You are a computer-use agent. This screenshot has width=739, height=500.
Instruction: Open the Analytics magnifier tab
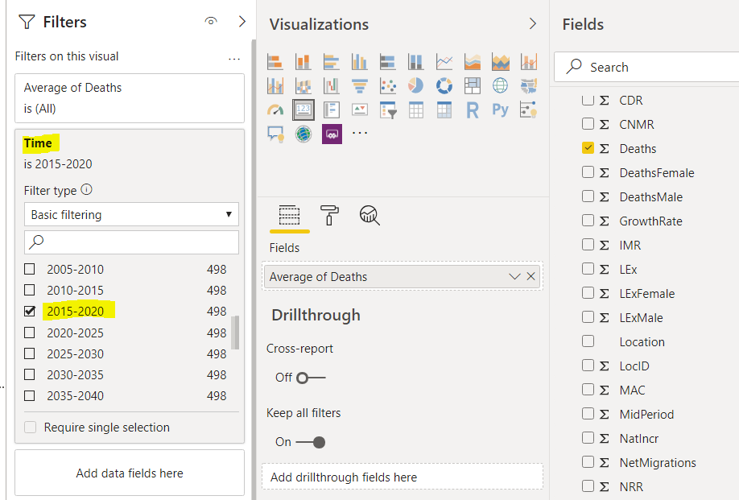369,215
